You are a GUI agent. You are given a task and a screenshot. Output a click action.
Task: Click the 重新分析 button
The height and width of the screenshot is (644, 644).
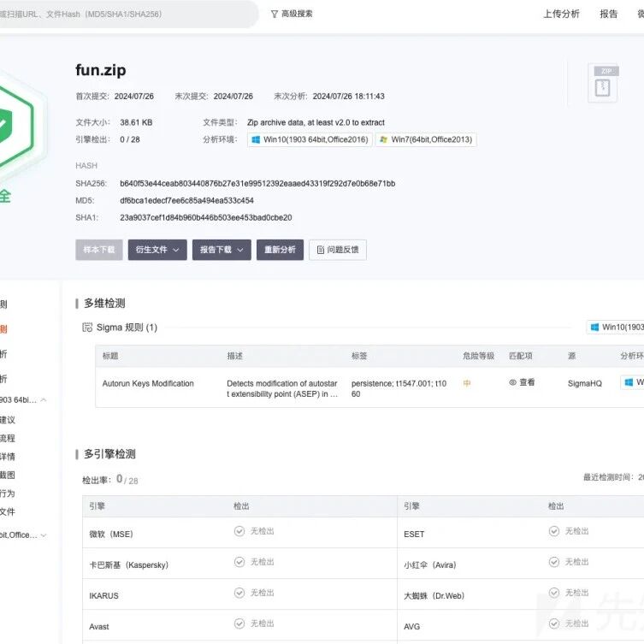point(281,250)
